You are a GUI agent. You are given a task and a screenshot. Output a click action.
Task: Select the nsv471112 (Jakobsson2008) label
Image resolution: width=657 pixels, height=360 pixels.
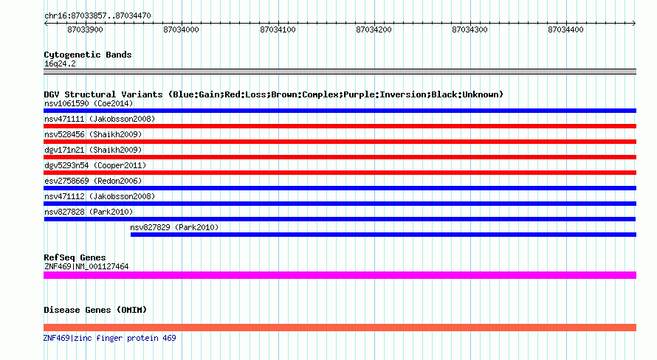click(x=100, y=196)
